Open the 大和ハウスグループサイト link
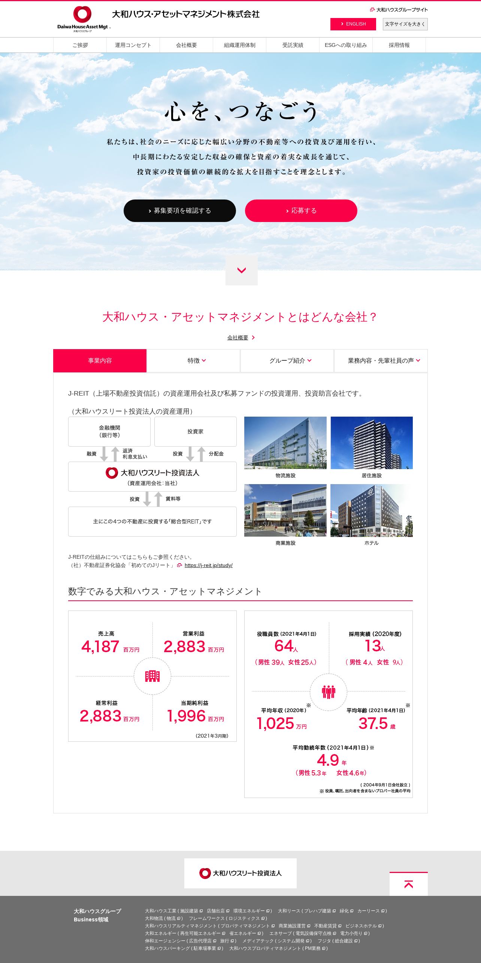 [x=399, y=10]
